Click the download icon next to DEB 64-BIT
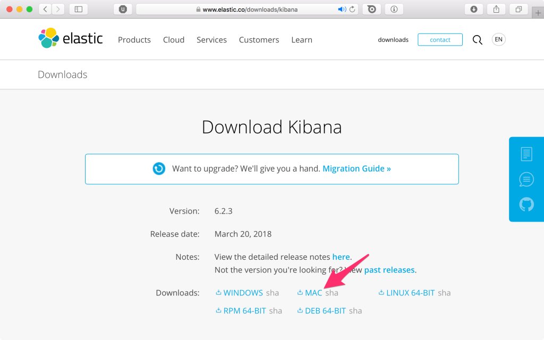 pyautogui.click(x=300, y=310)
